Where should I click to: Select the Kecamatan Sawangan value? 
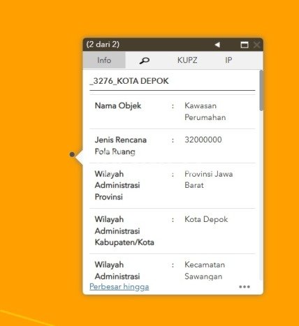(x=205, y=270)
